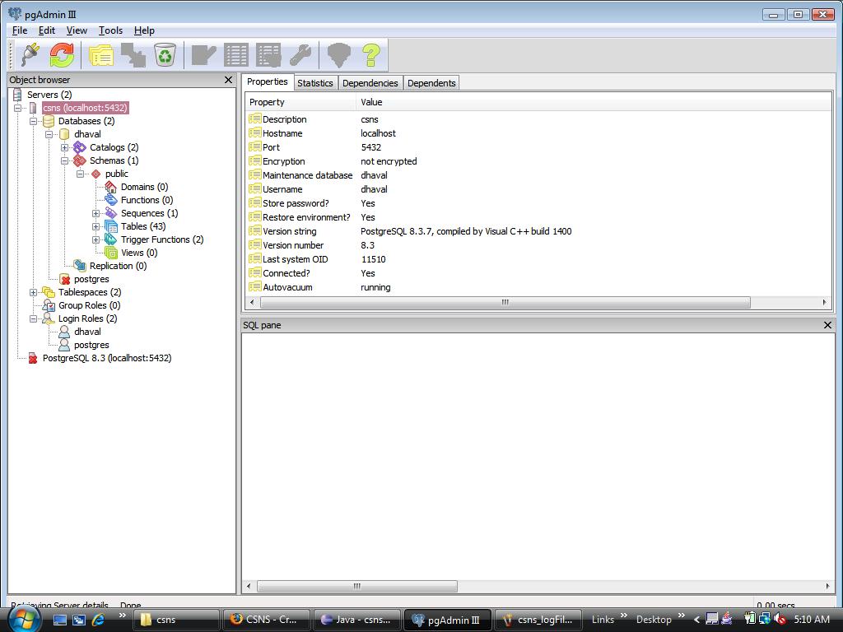Open the Tools menu
Image resolution: width=843 pixels, height=632 pixels.
point(110,30)
